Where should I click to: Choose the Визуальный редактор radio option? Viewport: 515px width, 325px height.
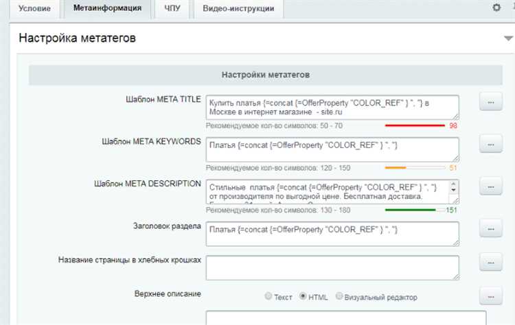tap(339, 296)
